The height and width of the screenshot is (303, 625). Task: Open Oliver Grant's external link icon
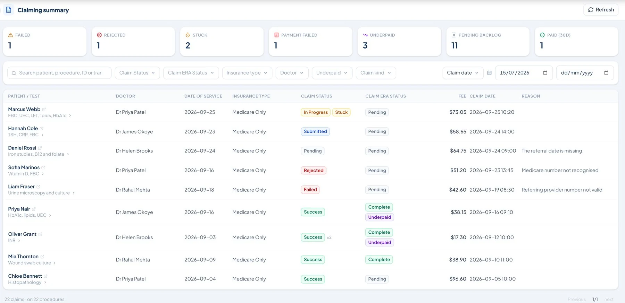pyautogui.click(x=40, y=234)
